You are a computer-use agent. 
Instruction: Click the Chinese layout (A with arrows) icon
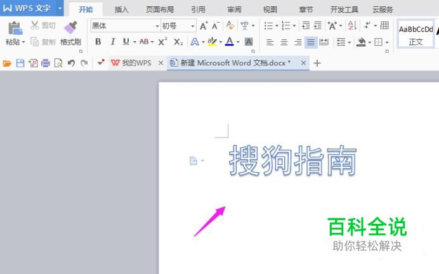point(332,25)
